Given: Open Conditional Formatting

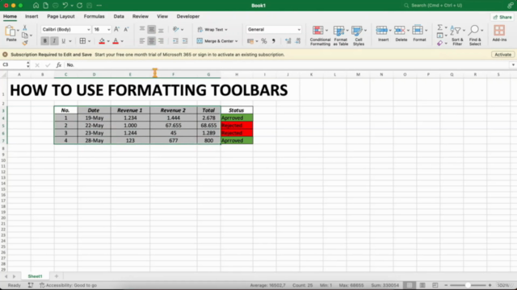Looking at the screenshot, I should point(320,35).
